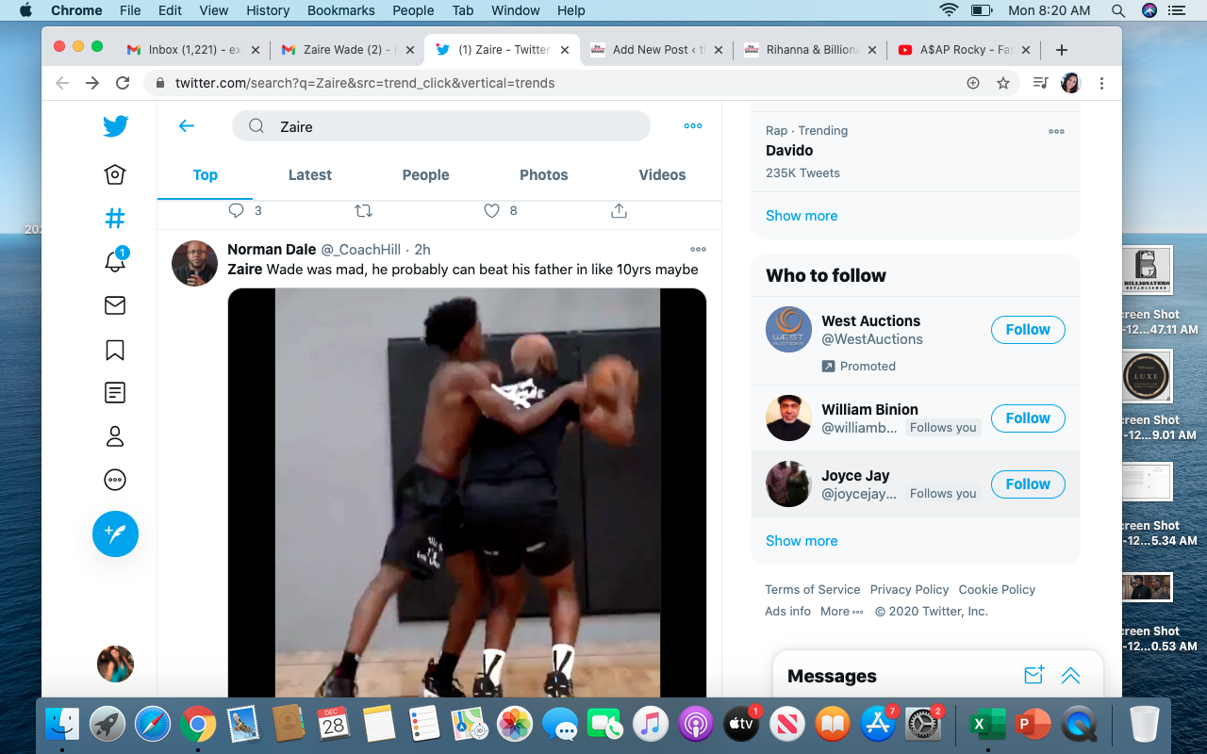Open the History menu

tap(268, 10)
